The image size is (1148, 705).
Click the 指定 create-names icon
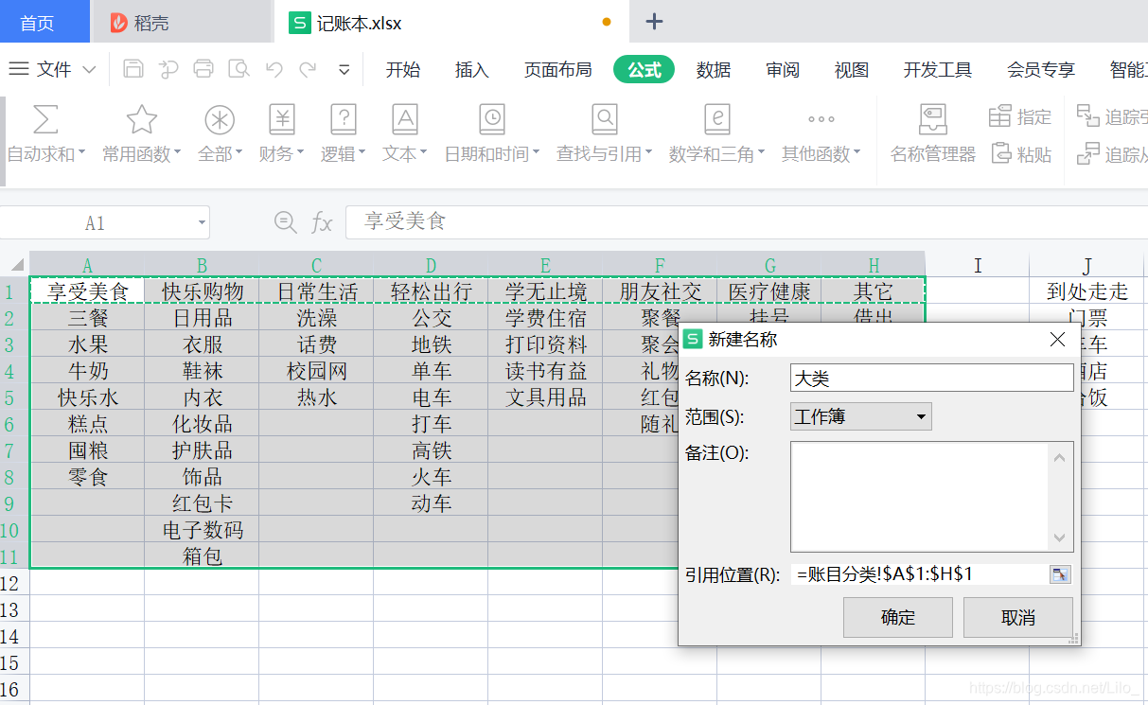pyautogui.click(x=999, y=116)
